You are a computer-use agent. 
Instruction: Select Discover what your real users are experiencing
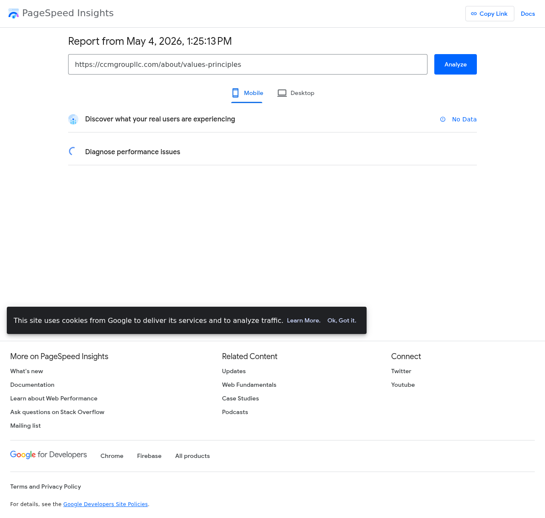[x=160, y=119]
